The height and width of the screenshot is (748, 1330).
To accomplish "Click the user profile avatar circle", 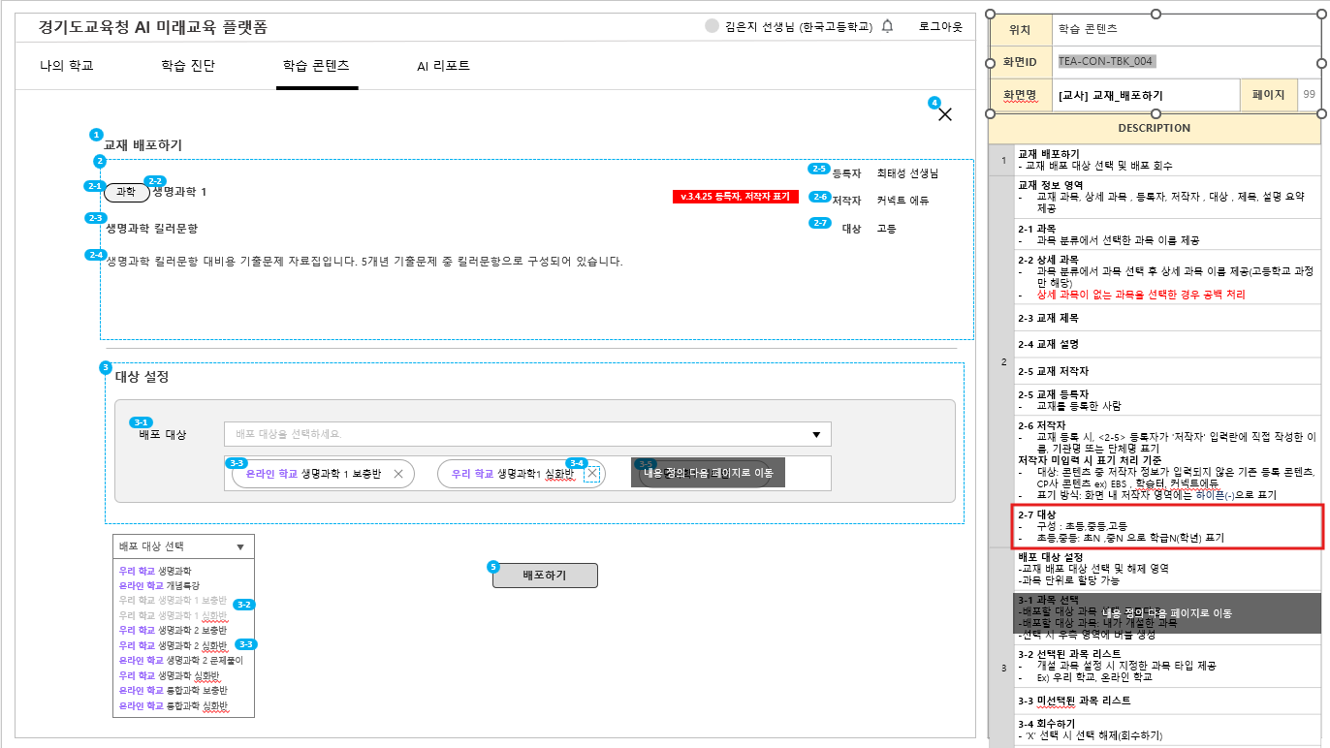I will pos(712,26).
